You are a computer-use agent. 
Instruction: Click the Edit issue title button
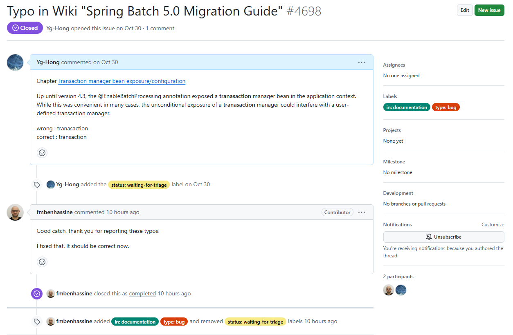click(x=465, y=10)
